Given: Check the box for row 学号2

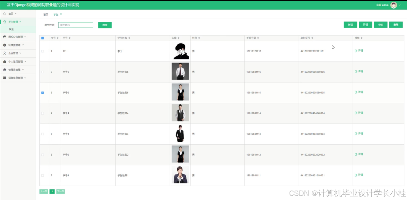Looking at the screenshot, I should tap(43, 155).
